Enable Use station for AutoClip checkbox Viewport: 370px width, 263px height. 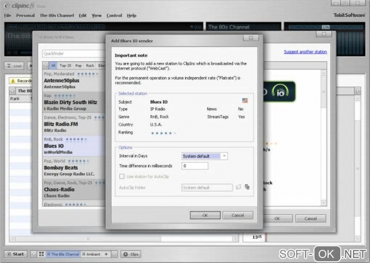[x=122, y=176]
